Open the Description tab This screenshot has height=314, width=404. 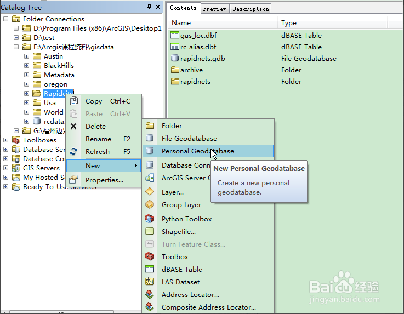251,9
